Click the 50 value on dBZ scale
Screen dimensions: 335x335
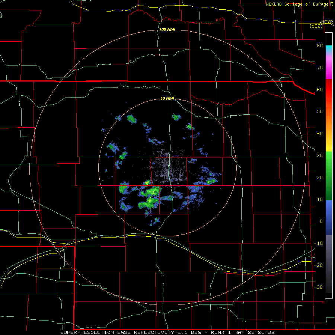click(x=320, y=112)
